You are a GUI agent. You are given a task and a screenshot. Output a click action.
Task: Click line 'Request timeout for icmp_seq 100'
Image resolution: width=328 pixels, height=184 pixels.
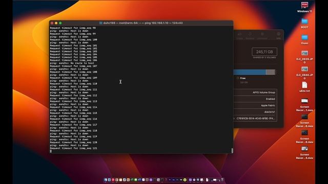point(73,39)
